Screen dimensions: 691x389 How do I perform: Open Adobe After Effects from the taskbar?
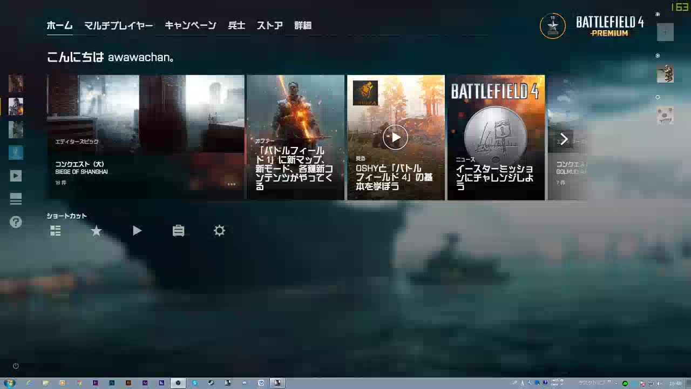(145, 383)
